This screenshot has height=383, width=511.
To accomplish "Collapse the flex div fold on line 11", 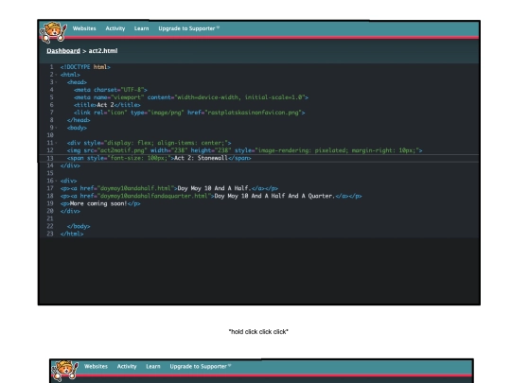I will [x=56, y=143].
